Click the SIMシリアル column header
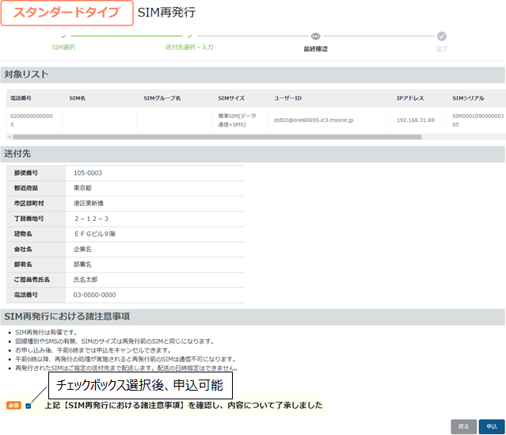506x435 pixels. coord(468,98)
